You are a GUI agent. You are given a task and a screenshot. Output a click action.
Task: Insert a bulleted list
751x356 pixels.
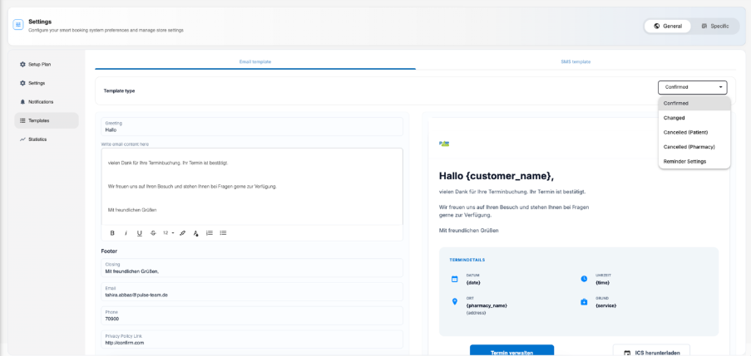[223, 233]
